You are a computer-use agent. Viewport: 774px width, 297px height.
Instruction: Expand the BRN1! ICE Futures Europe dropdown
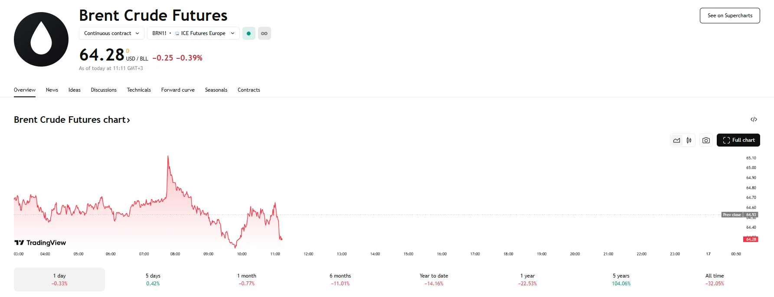tap(193, 33)
